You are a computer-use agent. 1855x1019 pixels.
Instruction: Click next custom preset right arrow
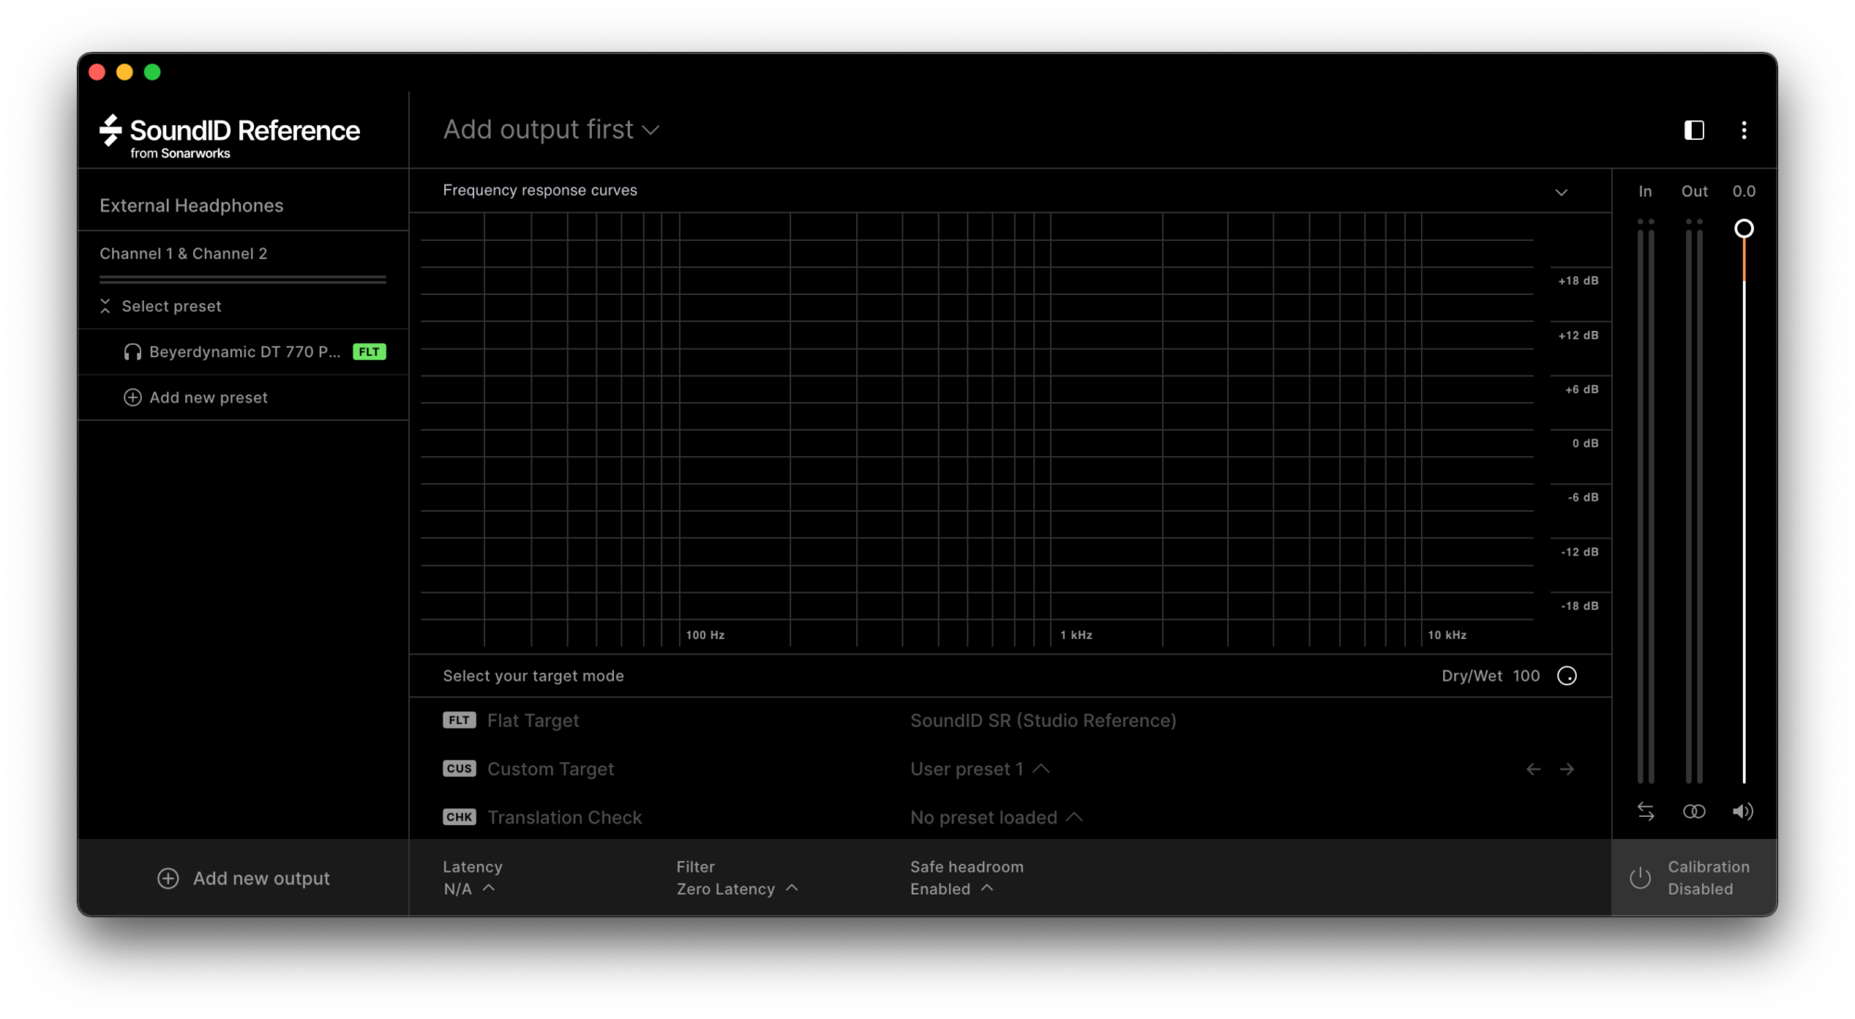click(x=1567, y=769)
